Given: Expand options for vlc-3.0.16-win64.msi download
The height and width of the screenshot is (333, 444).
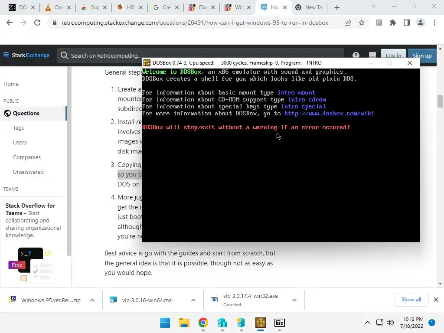Looking at the screenshot, I should (193, 300).
